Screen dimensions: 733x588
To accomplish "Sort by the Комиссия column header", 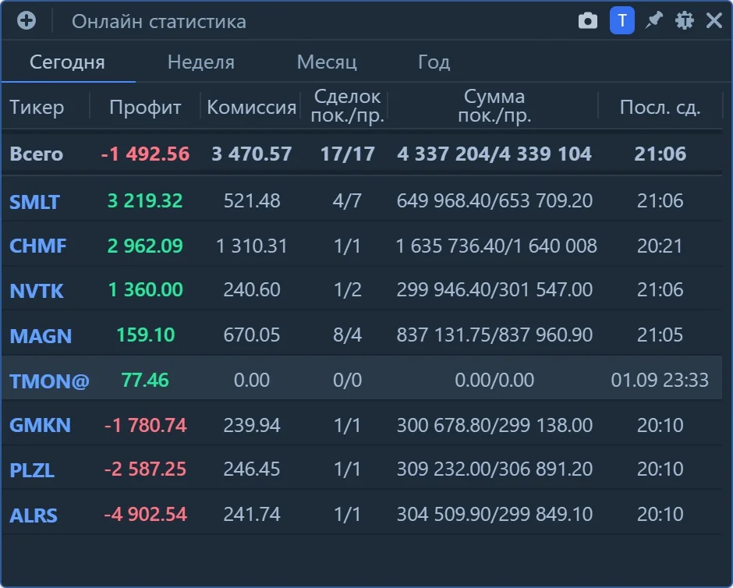I will coord(252,107).
